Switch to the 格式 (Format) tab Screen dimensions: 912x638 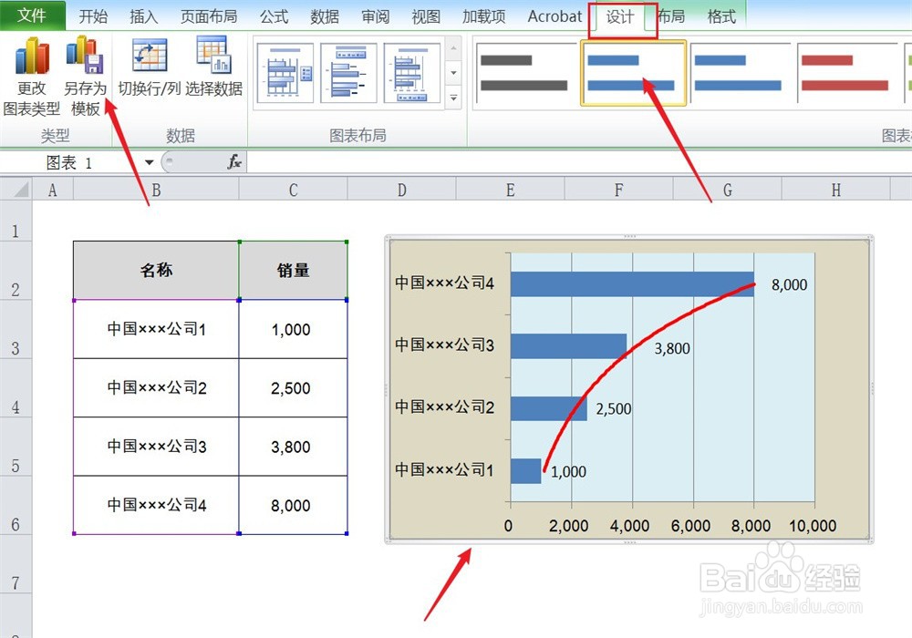pos(721,16)
